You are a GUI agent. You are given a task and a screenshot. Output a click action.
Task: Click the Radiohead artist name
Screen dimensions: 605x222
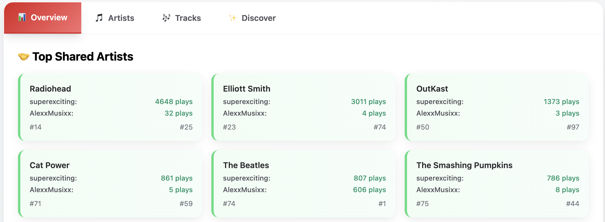(51, 89)
